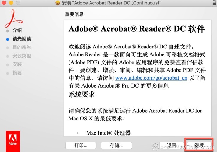The width and height of the screenshot is (217, 152).
Task: Click the package icon in window title
Action: 58,3
